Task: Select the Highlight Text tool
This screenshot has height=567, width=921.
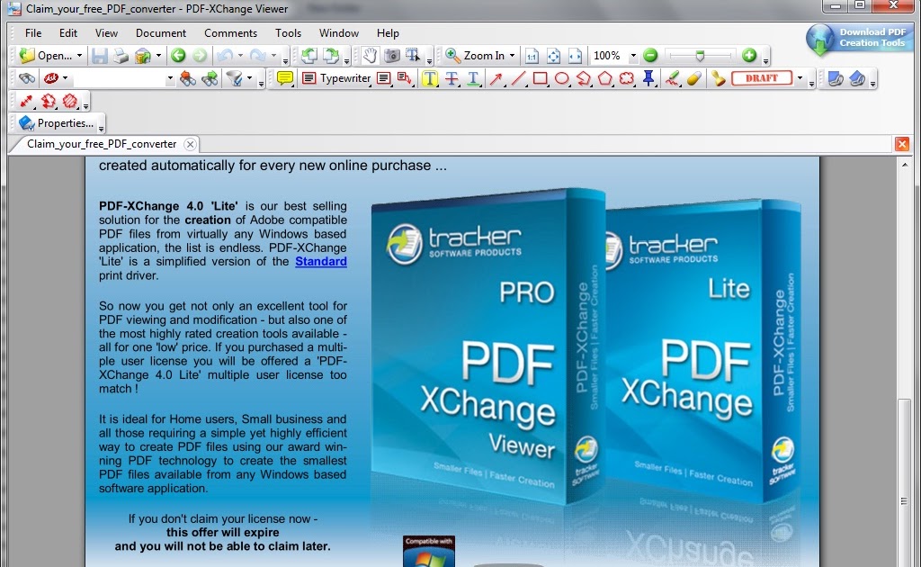Action: click(x=430, y=78)
